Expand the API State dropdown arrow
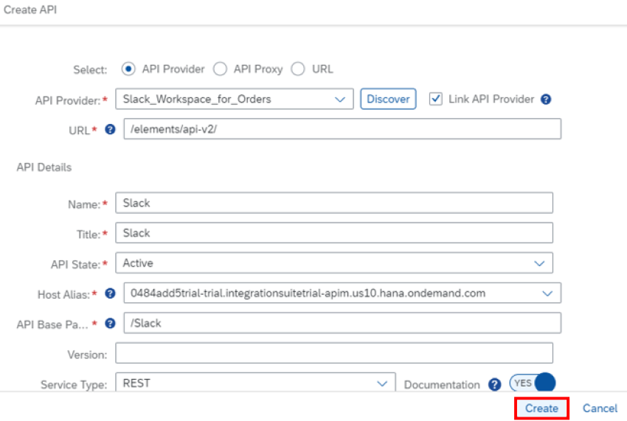Viewport: 627px width, 421px height. click(539, 263)
